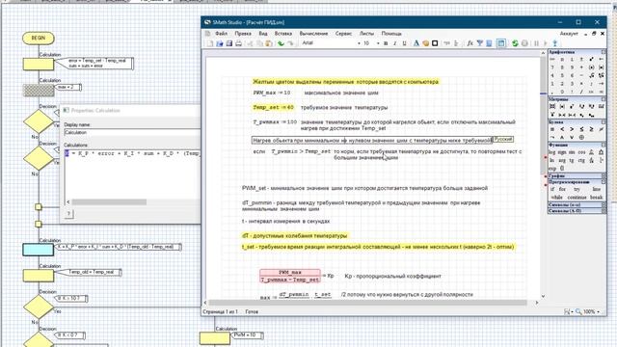617x347 pixels.
Task: Toggle the side panel icon in SMath toolbar
Action: coord(501,43)
